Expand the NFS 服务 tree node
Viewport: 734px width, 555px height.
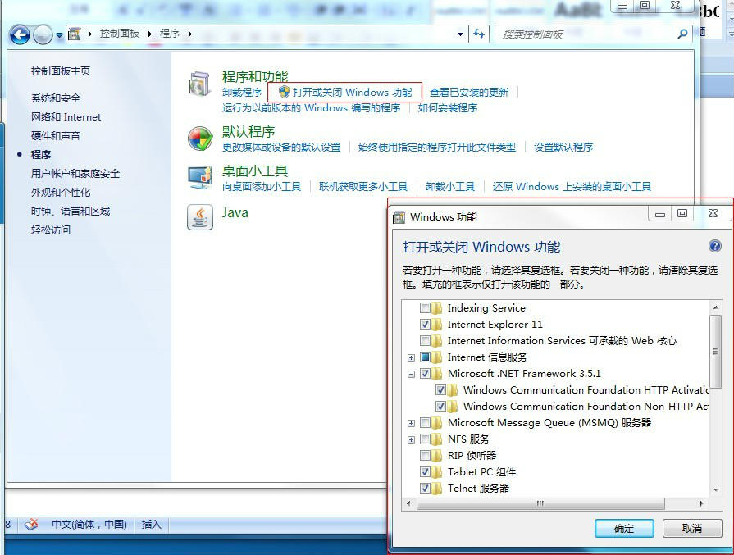[411, 439]
